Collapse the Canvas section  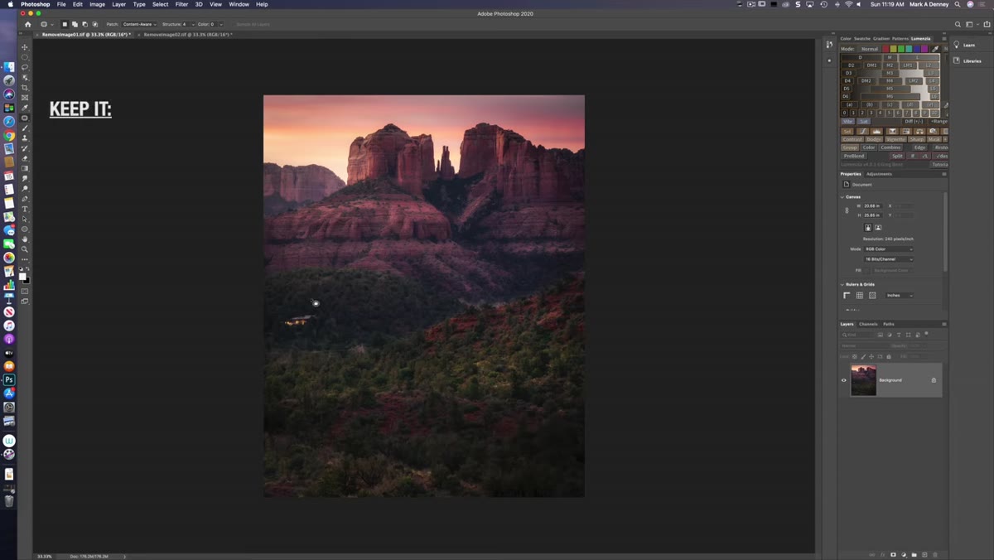[842, 197]
